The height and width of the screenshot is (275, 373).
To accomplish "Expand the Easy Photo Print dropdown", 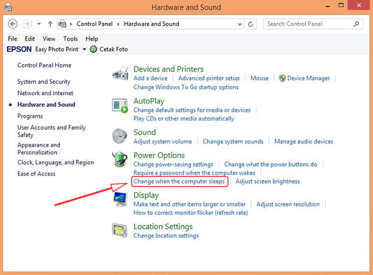I will pos(84,50).
